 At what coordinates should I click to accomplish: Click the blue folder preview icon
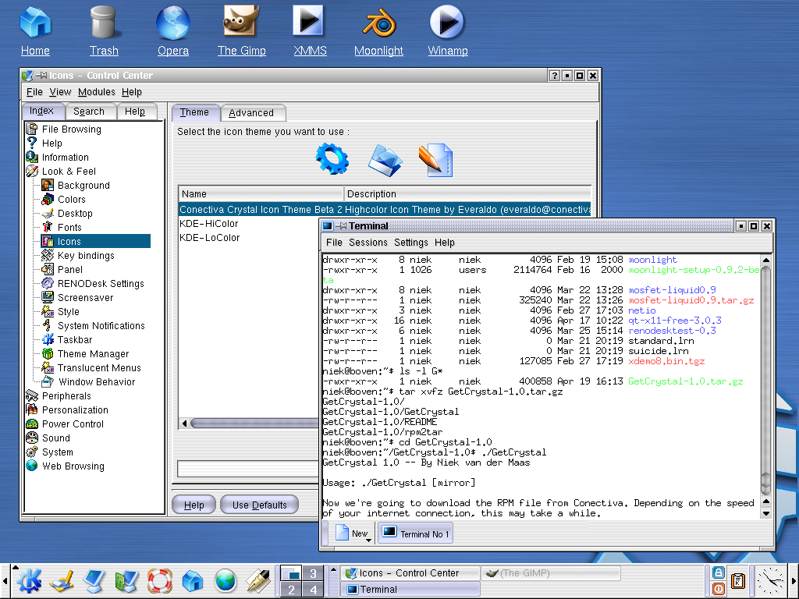(x=385, y=160)
